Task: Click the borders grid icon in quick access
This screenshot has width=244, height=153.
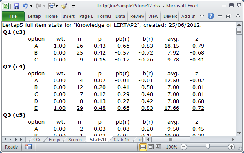Action: click(x=51, y=6)
